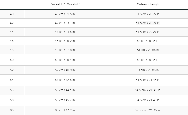The height and width of the screenshot is (115, 188).
Task: Select the outseam length value for size 60
Action: (x=148, y=110)
